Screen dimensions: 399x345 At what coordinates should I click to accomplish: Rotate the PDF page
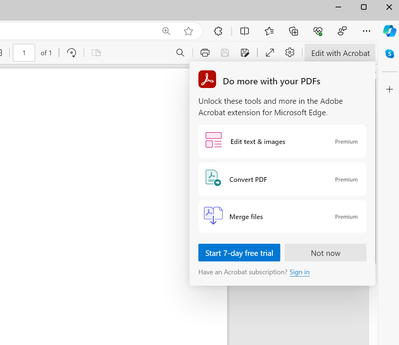pos(72,53)
